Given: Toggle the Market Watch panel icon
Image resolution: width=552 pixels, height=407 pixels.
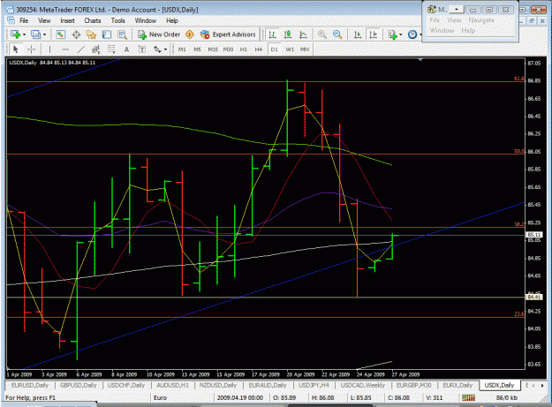Looking at the screenshot, I should pos(61,34).
